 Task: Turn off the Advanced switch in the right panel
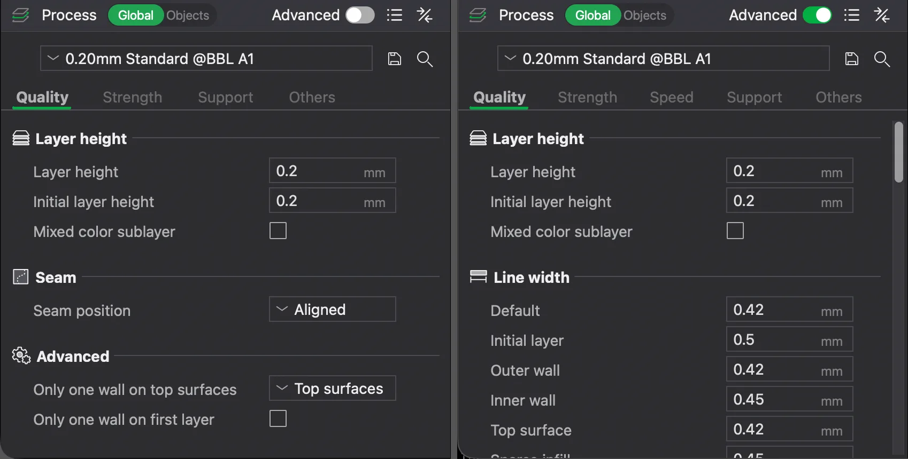point(817,15)
